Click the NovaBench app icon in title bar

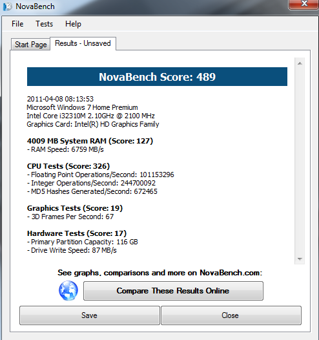[7, 6]
